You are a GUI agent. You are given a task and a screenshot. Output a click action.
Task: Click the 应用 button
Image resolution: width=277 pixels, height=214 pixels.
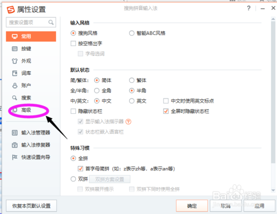pos(259,206)
